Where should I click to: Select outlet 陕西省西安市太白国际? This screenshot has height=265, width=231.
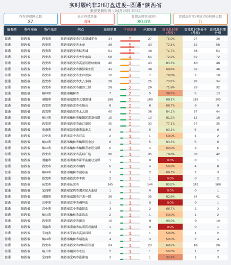[x=76, y=75]
